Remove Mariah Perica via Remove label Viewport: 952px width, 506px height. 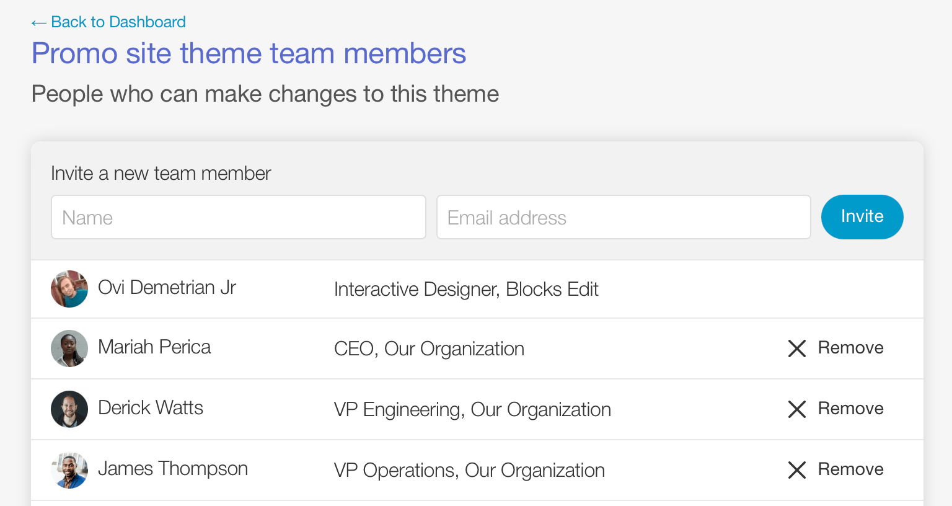click(850, 347)
